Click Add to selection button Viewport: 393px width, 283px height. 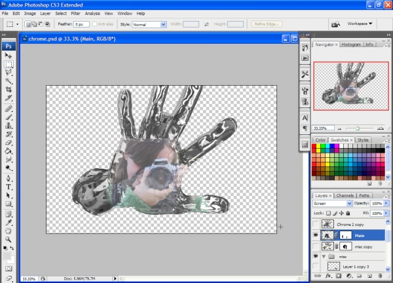34,24
